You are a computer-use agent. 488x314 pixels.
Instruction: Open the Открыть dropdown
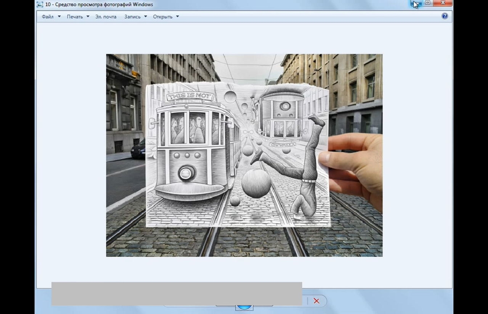[x=166, y=17]
